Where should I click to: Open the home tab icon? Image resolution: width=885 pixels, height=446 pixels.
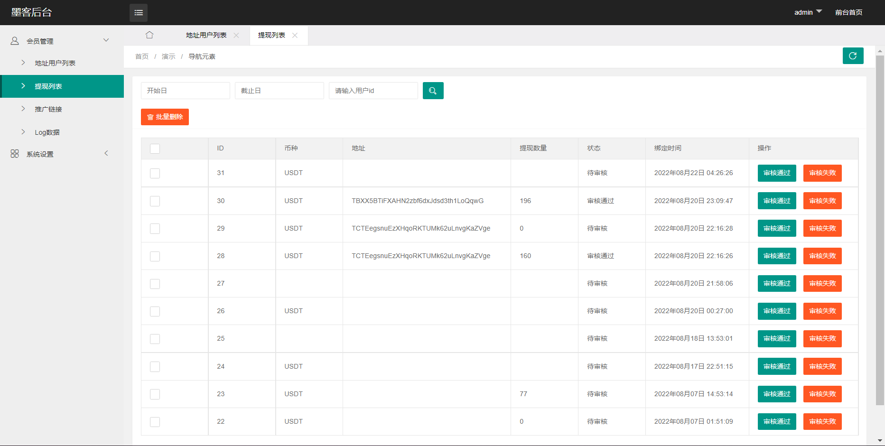(149, 35)
